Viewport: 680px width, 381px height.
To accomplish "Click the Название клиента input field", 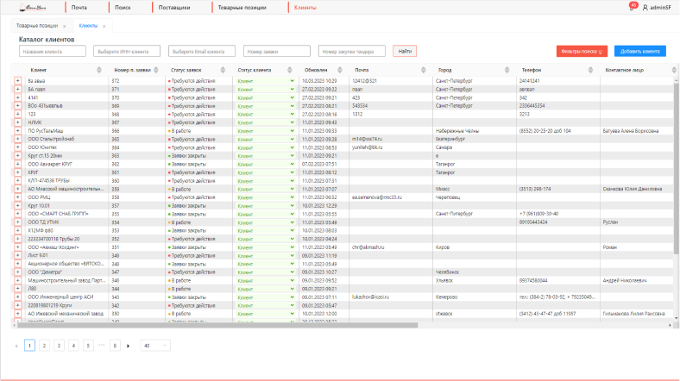I will 53,51.
